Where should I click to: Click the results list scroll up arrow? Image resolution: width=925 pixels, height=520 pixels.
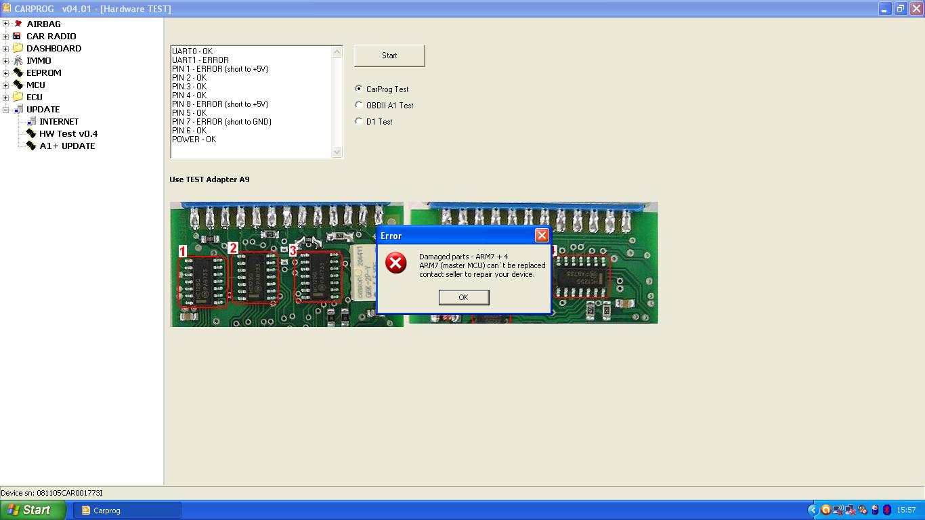(337, 52)
